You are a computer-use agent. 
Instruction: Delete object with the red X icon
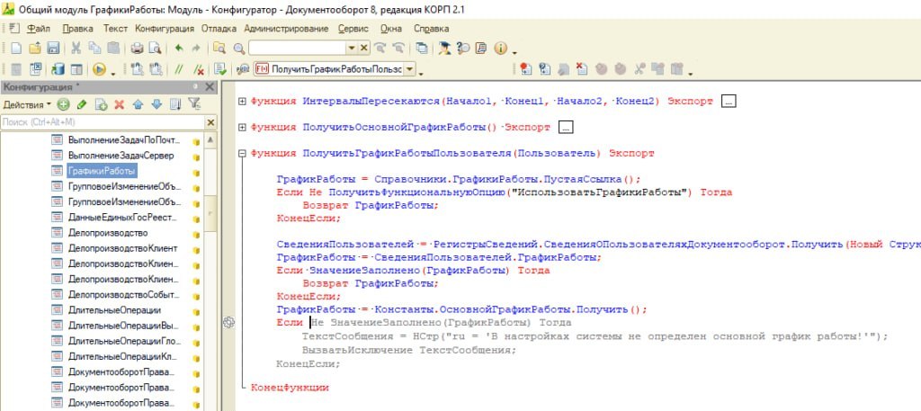(120, 104)
